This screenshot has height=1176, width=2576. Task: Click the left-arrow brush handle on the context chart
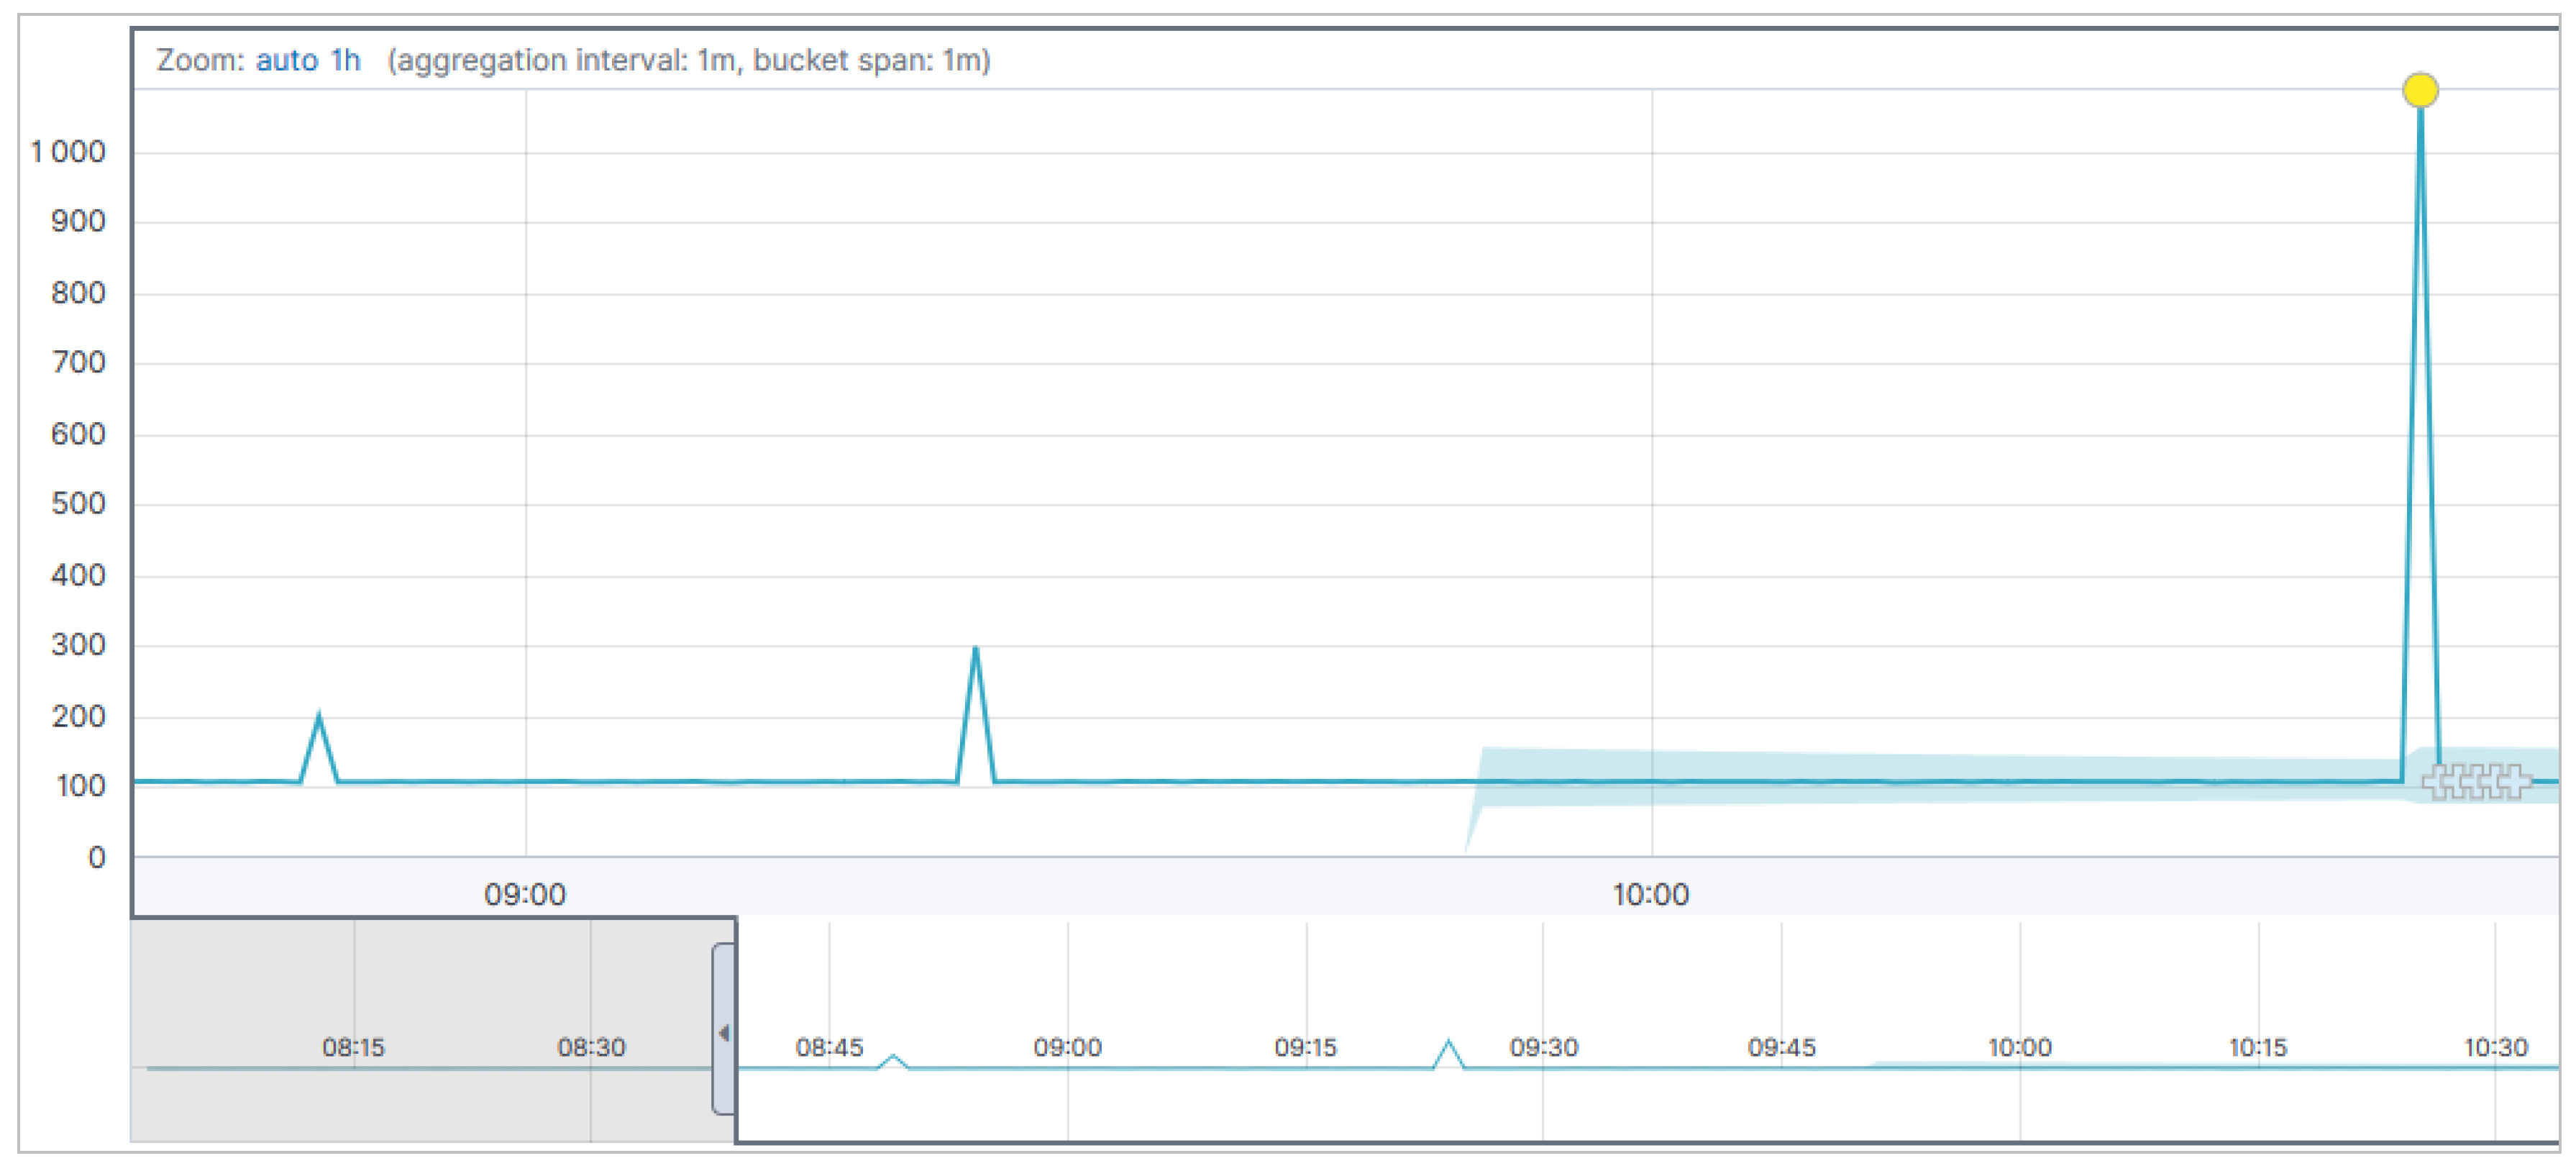point(723,1032)
